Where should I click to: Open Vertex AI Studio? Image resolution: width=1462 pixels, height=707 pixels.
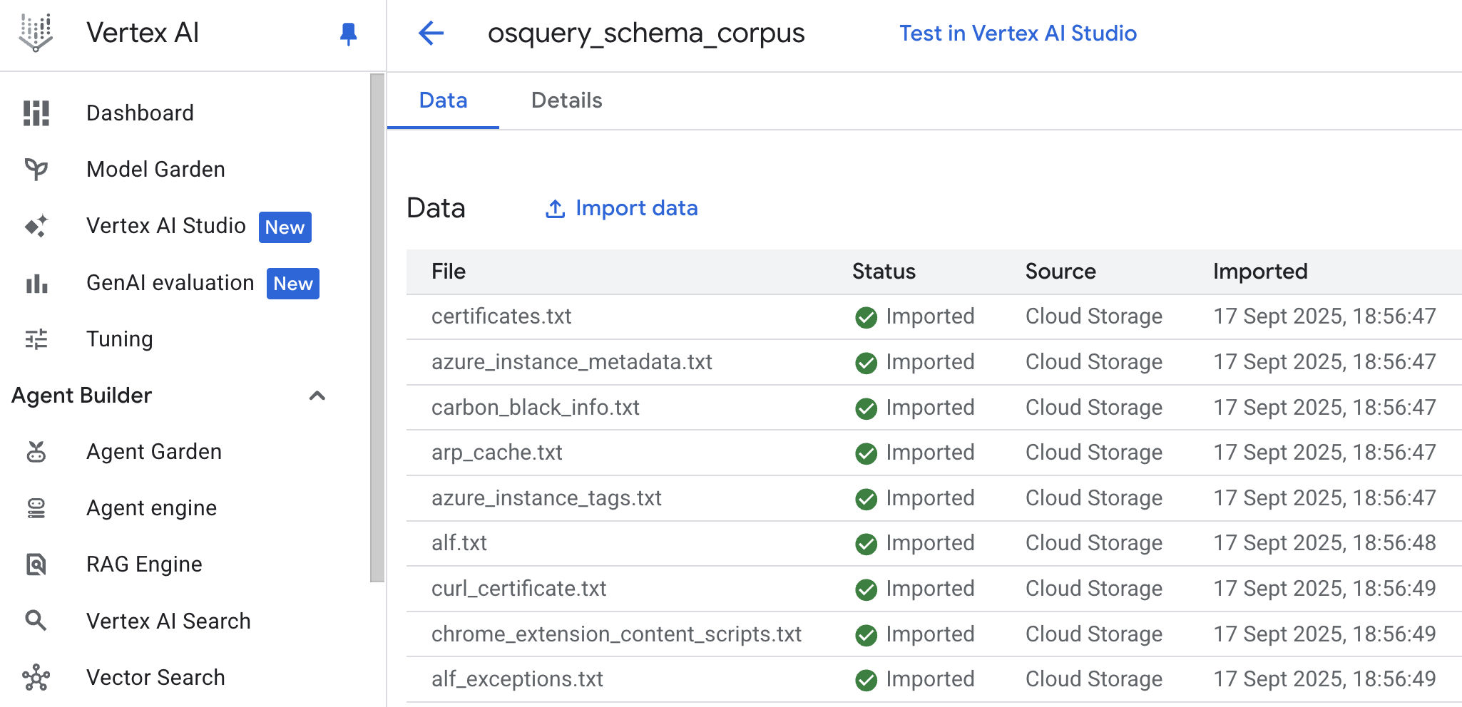pos(167,226)
